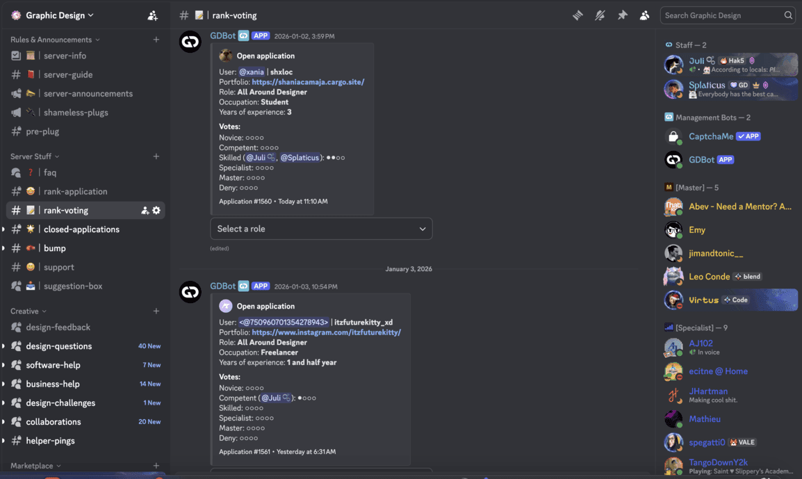Verify CaptchaMe by clicking its APP badge
The image size is (802, 479).
[748, 136]
